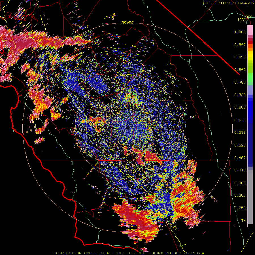This screenshot has width=255, height=255.
Task: Click the 0.253 legend value
Action: [240, 208]
